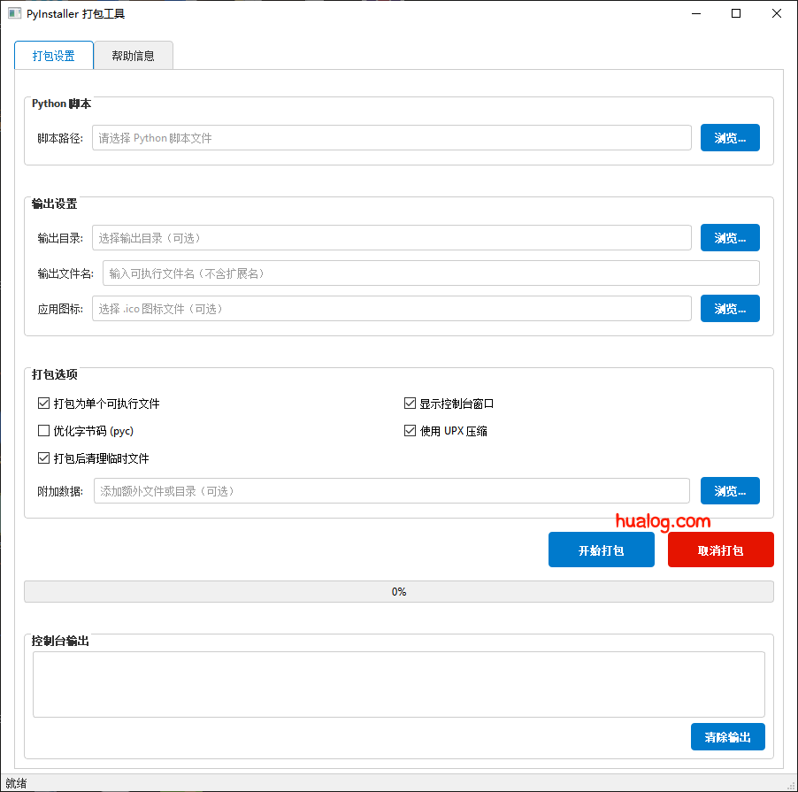The image size is (798, 792).
Task: Uncheck 打包后清理临时文件 option
Action: [43, 458]
